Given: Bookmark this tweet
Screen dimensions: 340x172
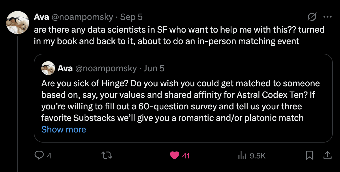Looking at the screenshot, I should coord(309,156).
